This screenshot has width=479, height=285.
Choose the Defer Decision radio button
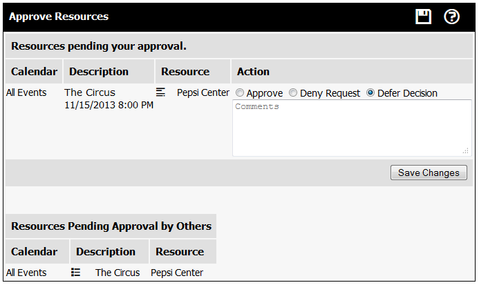(370, 92)
